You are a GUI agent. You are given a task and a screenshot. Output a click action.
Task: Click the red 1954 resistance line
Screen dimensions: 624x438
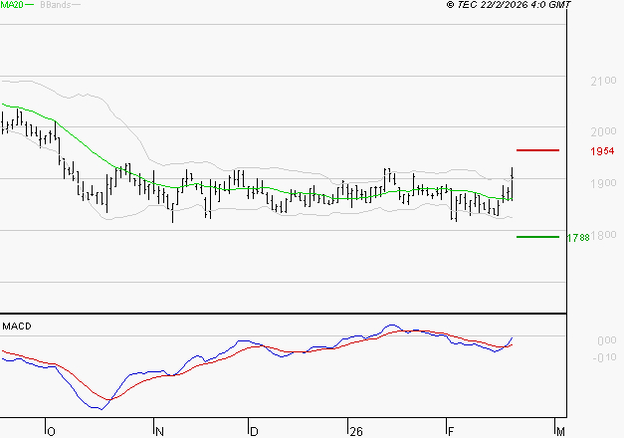point(538,150)
